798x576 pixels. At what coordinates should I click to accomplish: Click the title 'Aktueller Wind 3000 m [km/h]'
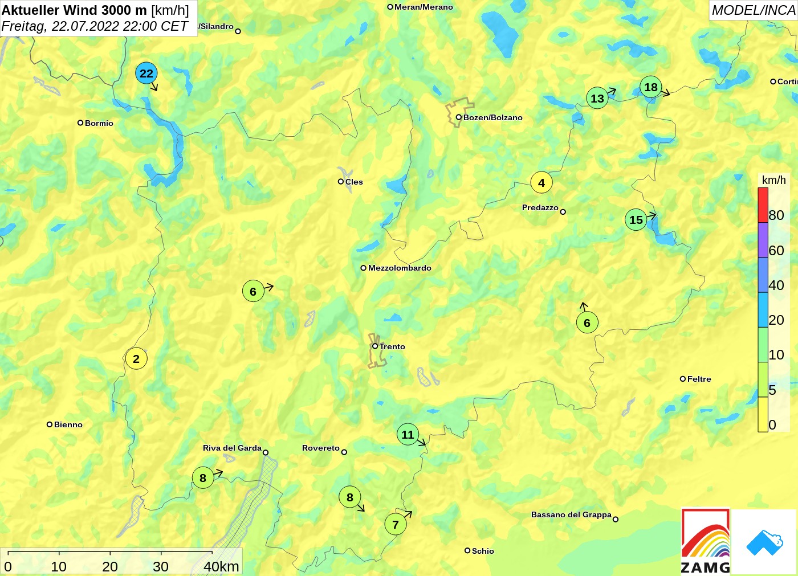(x=95, y=10)
